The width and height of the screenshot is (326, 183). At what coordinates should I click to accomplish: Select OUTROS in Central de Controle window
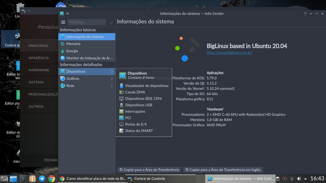38,106
